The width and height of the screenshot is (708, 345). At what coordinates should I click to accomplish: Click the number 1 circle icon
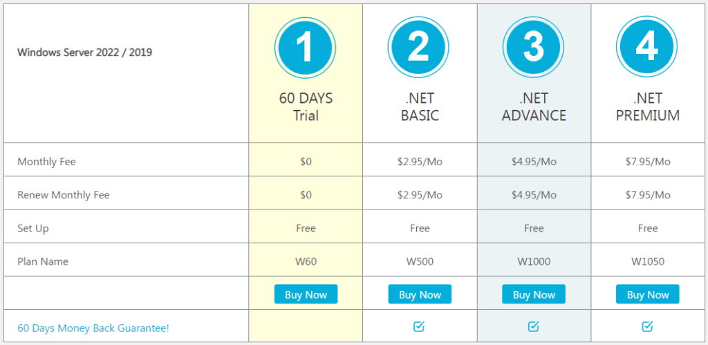click(x=305, y=47)
